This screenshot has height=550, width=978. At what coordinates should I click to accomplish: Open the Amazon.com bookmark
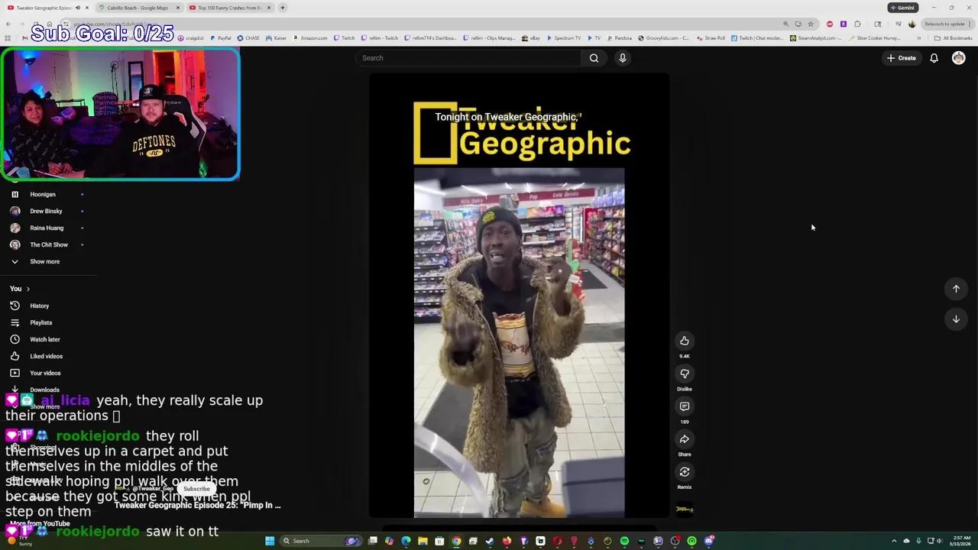pyautogui.click(x=310, y=38)
